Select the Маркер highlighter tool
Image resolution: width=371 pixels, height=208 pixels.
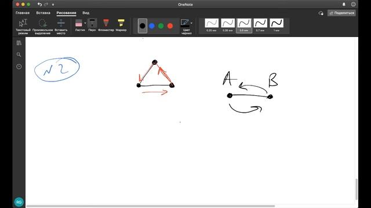tap(121, 25)
